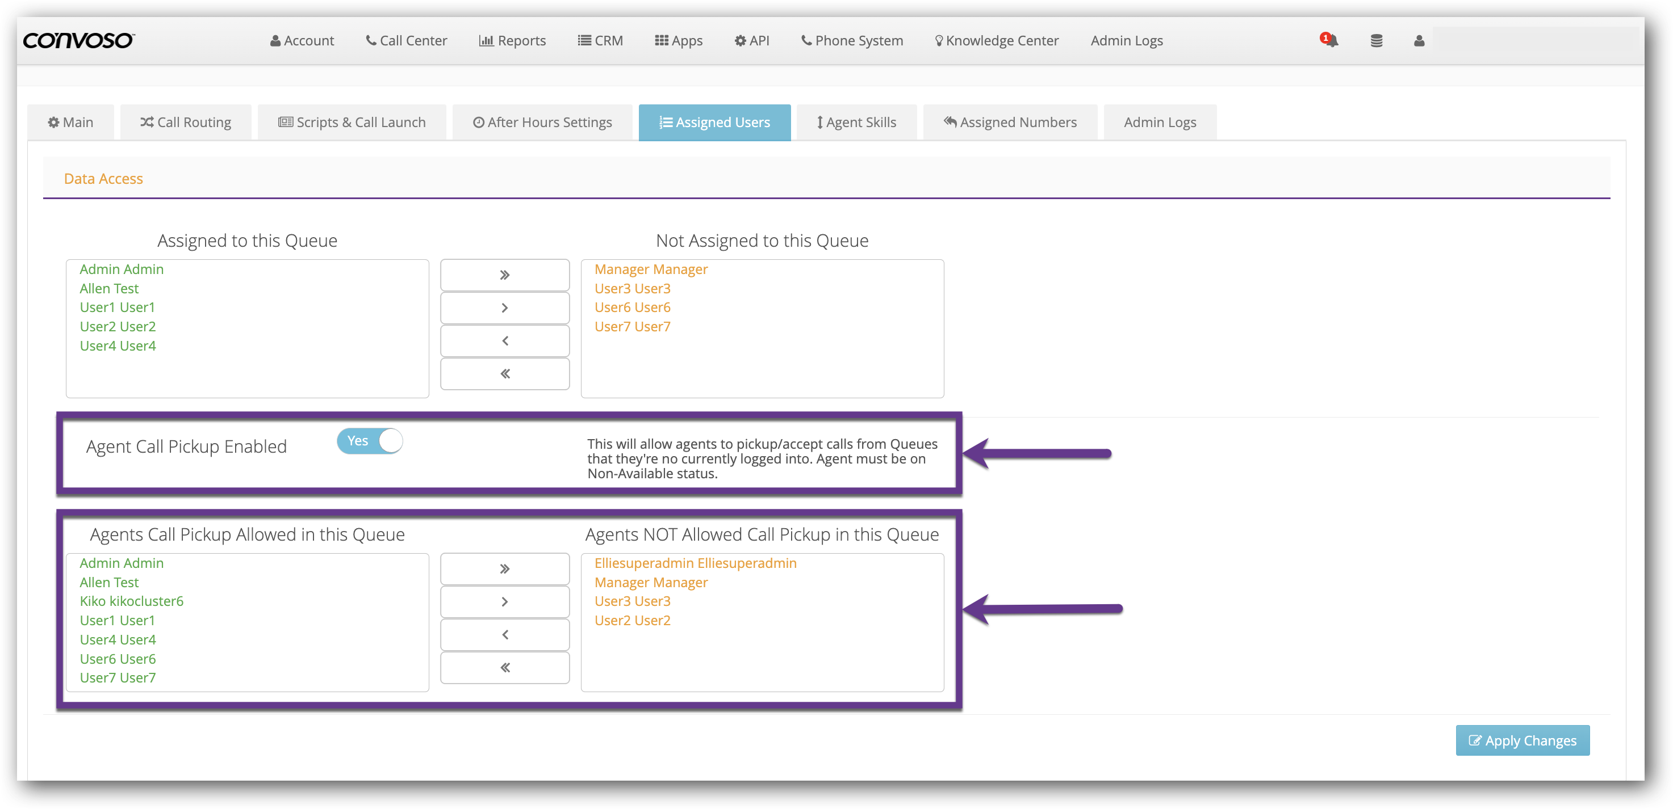The image size is (1673, 809).
Task: Select Elliesuperadmin Elliesuperadmin in NOT Allowed list
Action: 696,563
